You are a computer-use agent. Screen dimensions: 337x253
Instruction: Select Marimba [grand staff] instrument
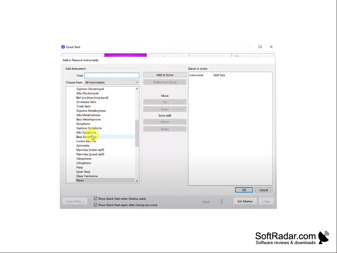(x=90, y=154)
